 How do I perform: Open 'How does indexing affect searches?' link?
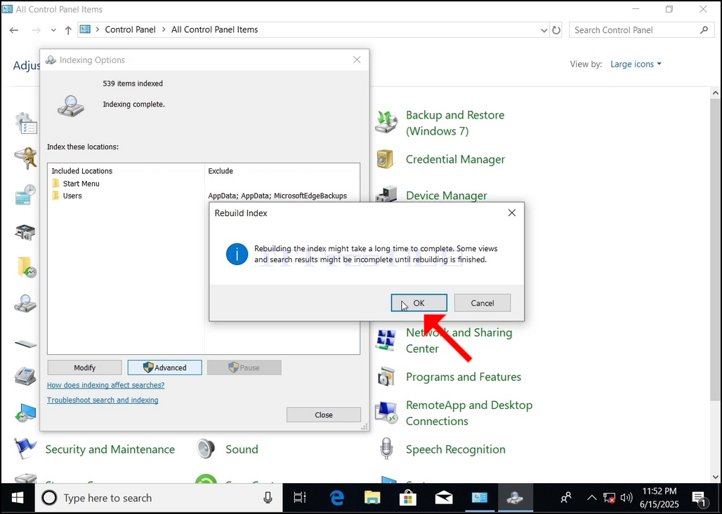point(105,385)
